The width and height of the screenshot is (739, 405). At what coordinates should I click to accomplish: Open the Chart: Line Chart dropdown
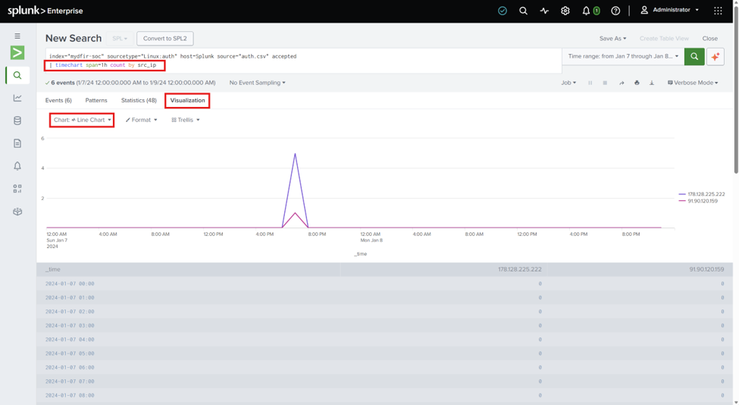click(82, 120)
